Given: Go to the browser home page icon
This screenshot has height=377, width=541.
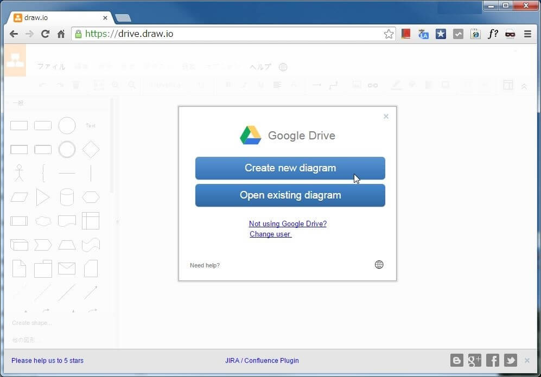Looking at the screenshot, I should [x=61, y=34].
